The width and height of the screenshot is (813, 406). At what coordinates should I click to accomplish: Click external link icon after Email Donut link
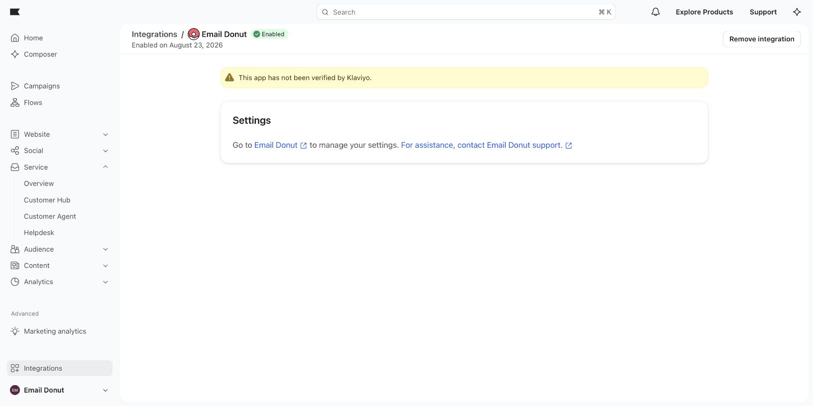304,146
